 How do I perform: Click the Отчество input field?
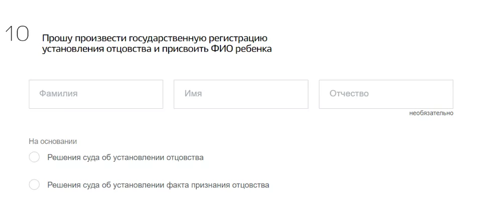pyautogui.click(x=386, y=94)
